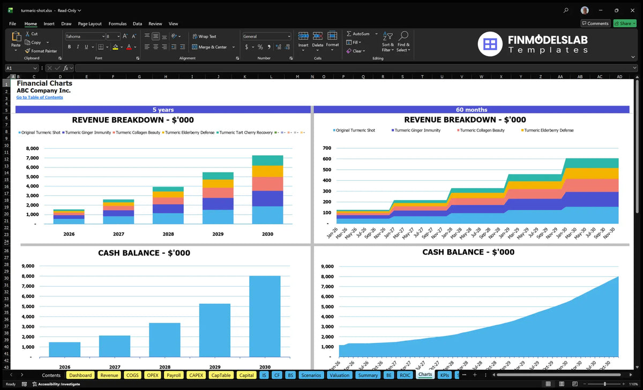
Task: Open the Comments button
Action: click(x=595, y=24)
